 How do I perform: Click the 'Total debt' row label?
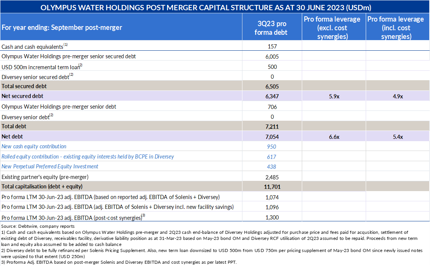point(14,126)
